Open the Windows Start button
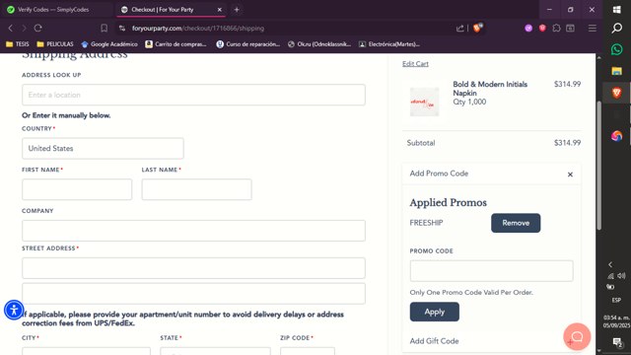The width and height of the screenshot is (631, 355). coord(616,10)
